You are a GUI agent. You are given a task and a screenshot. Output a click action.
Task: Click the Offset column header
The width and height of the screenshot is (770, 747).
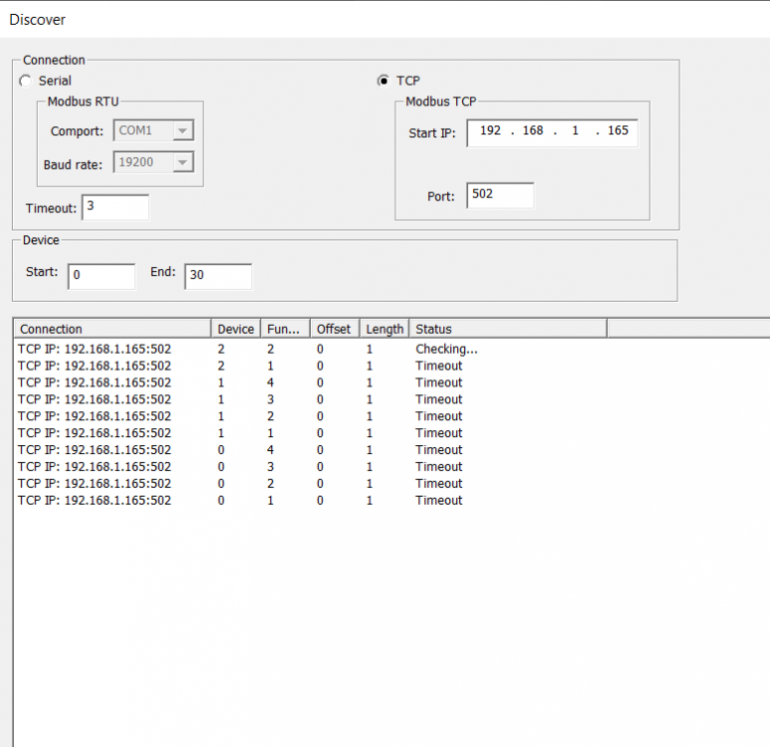(x=334, y=329)
